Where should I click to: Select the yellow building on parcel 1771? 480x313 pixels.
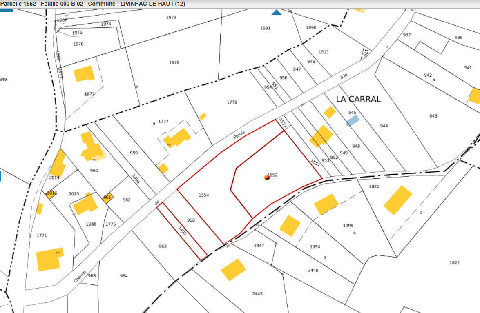(x=50, y=259)
